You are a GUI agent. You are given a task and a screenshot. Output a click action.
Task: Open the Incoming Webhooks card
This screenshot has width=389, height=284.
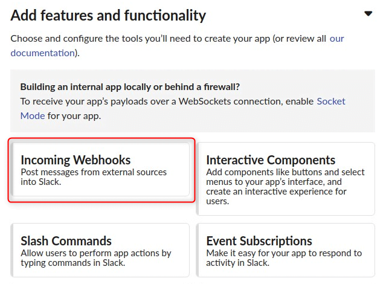click(x=100, y=169)
